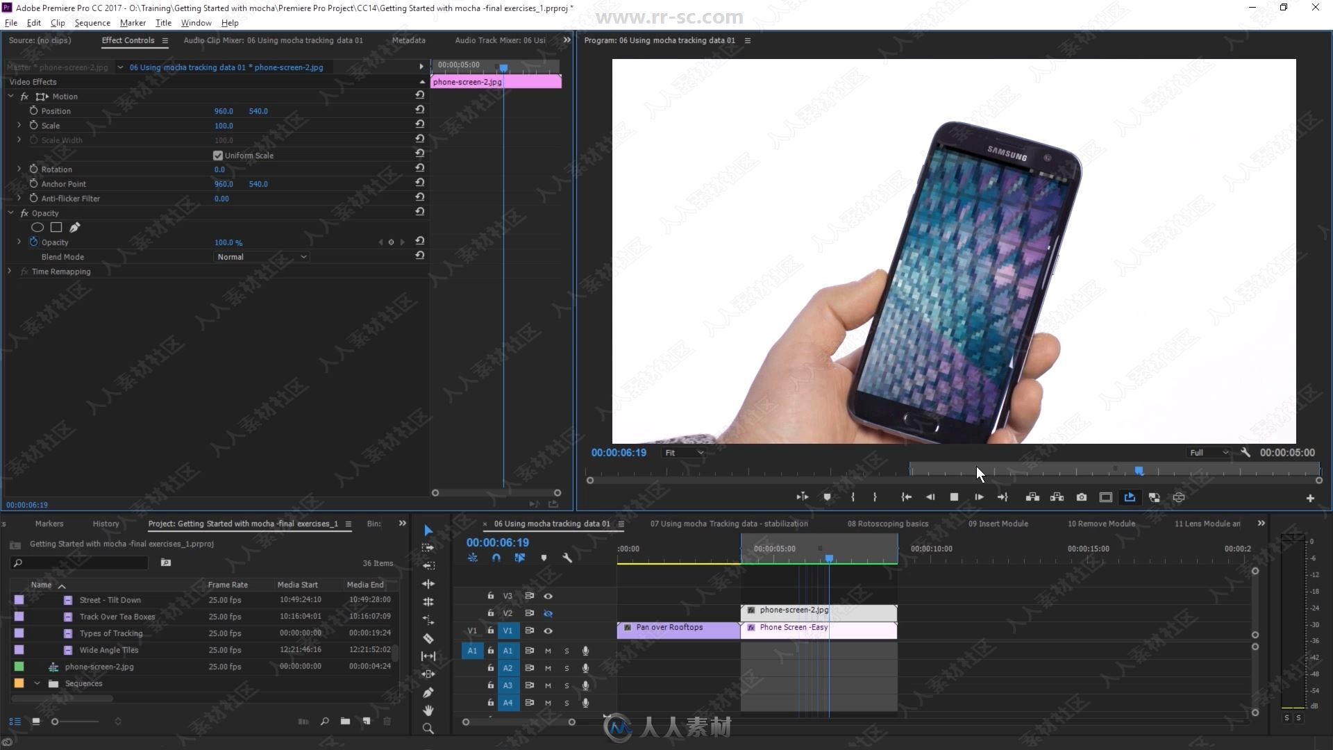Step back one frame

[930, 497]
